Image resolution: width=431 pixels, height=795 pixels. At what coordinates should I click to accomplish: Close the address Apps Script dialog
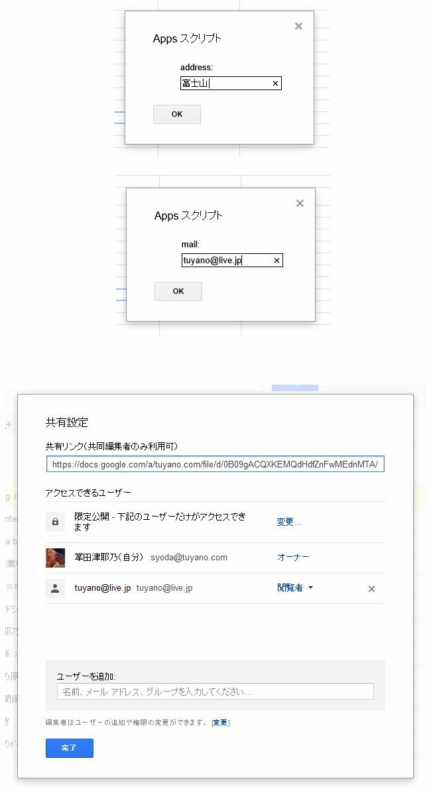point(298,27)
